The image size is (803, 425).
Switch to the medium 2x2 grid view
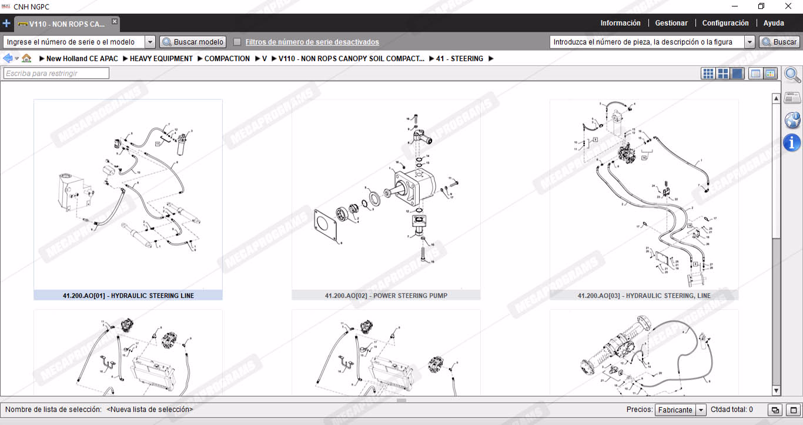[x=723, y=73]
